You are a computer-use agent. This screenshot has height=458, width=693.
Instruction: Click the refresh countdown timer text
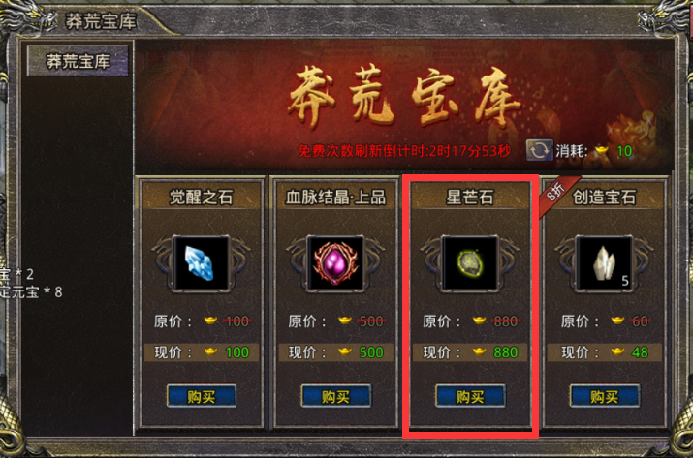pyautogui.click(x=404, y=151)
